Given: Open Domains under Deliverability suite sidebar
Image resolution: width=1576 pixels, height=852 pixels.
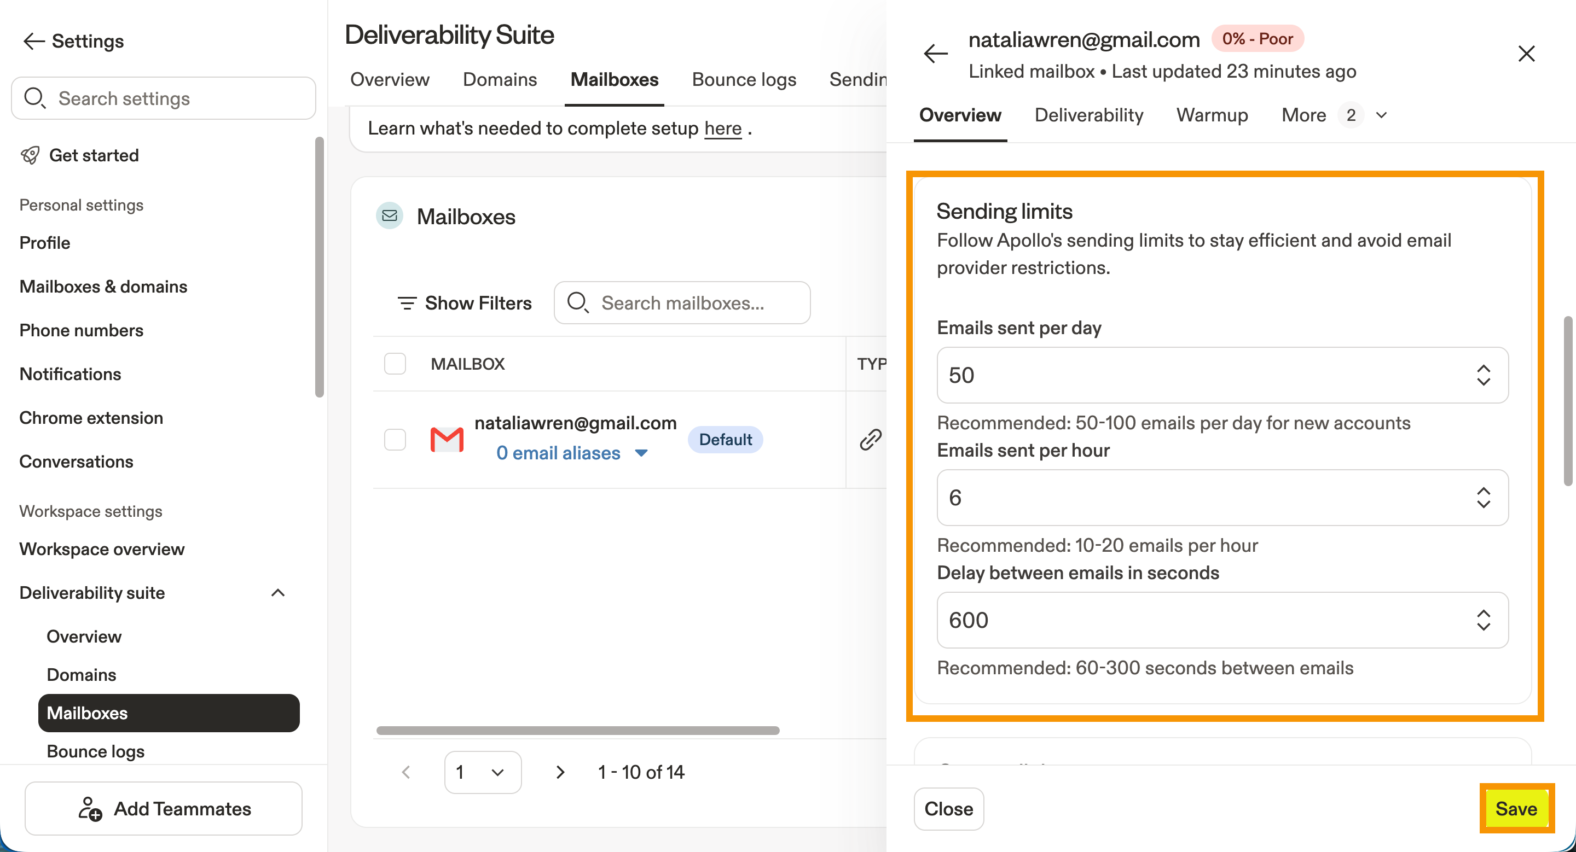Looking at the screenshot, I should 82,674.
